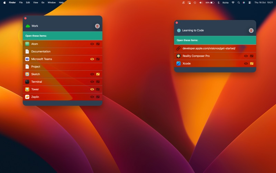Viewport: 276px width, 173px height.
Task: Click the Time Machine icon in menu bar
Action: [x=195, y=3]
